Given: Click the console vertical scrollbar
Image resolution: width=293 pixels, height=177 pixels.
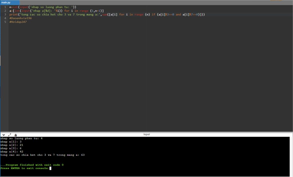Looking at the screenshot, I should coord(291,157).
